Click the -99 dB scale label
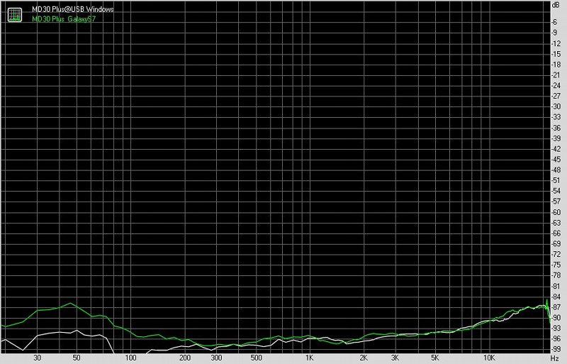This screenshot has width=567, height=364. click(x=558, y=349)
